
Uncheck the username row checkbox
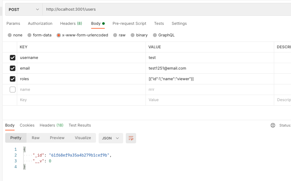tap(12, 58)
